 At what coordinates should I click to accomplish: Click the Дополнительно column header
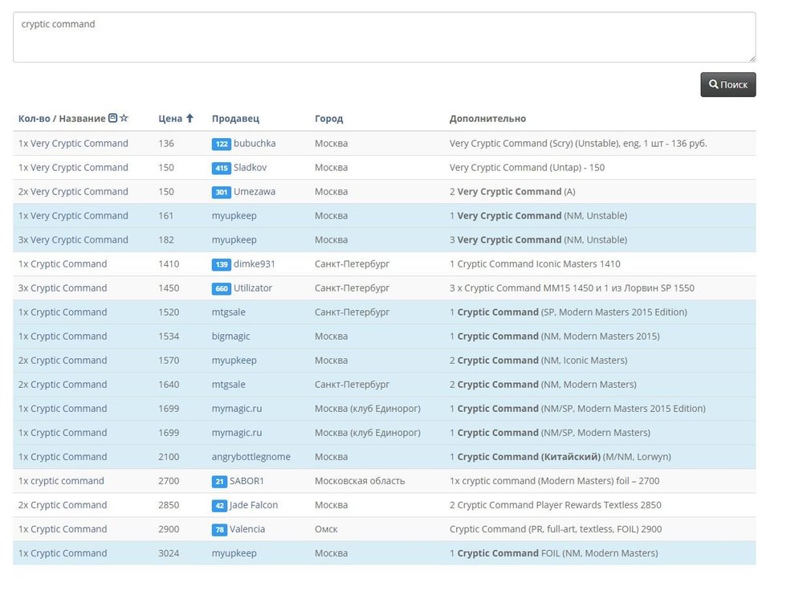click(487, 119)
